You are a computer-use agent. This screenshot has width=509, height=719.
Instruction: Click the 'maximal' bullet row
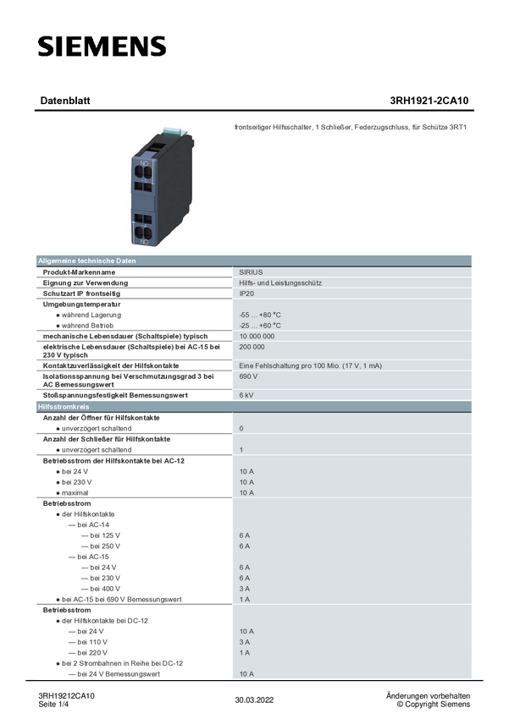point(72,493)
